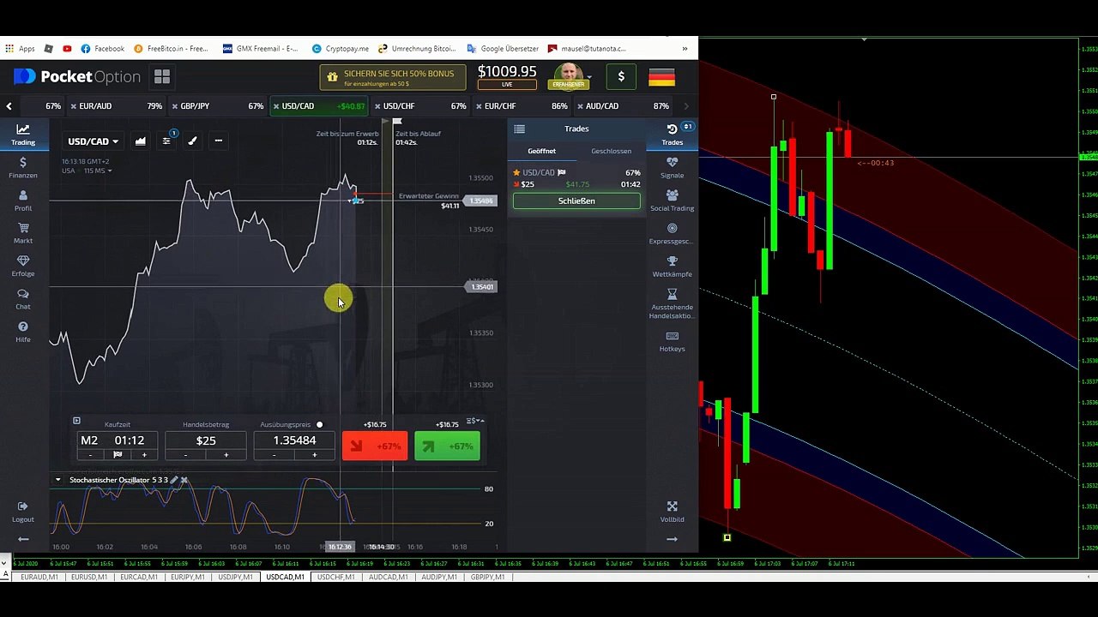Image resolution: width=1098 pixels, height=617 pixels.
Task: Open Profil in the left sidebar
Action: point(23,201)
